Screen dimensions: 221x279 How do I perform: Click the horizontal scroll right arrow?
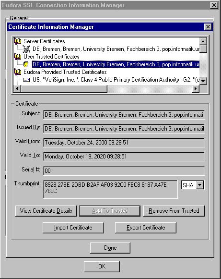[x=196, y=88]
